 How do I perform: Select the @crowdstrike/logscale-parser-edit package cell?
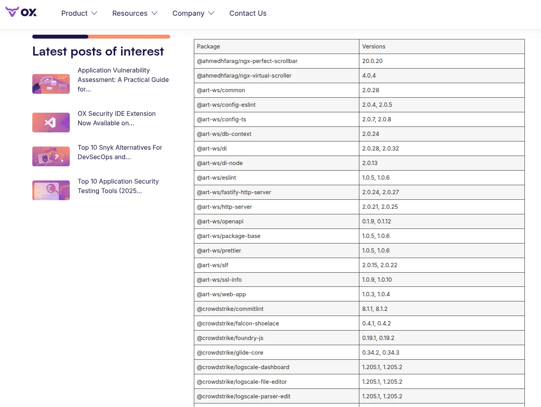(x=277, y=396)
